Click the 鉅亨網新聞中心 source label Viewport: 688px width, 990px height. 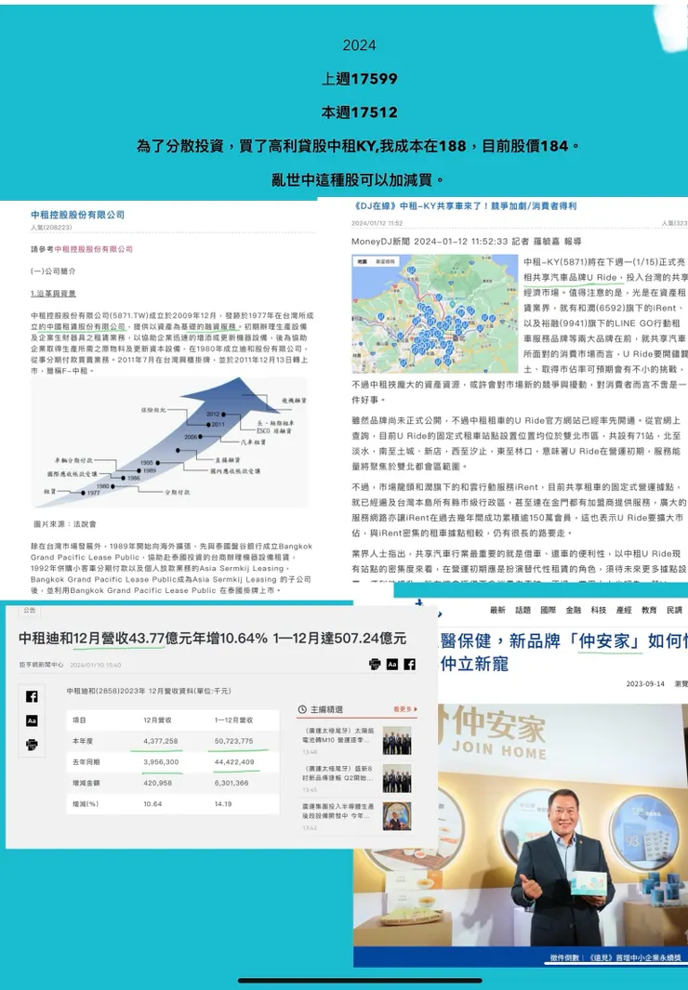[42, 665]
